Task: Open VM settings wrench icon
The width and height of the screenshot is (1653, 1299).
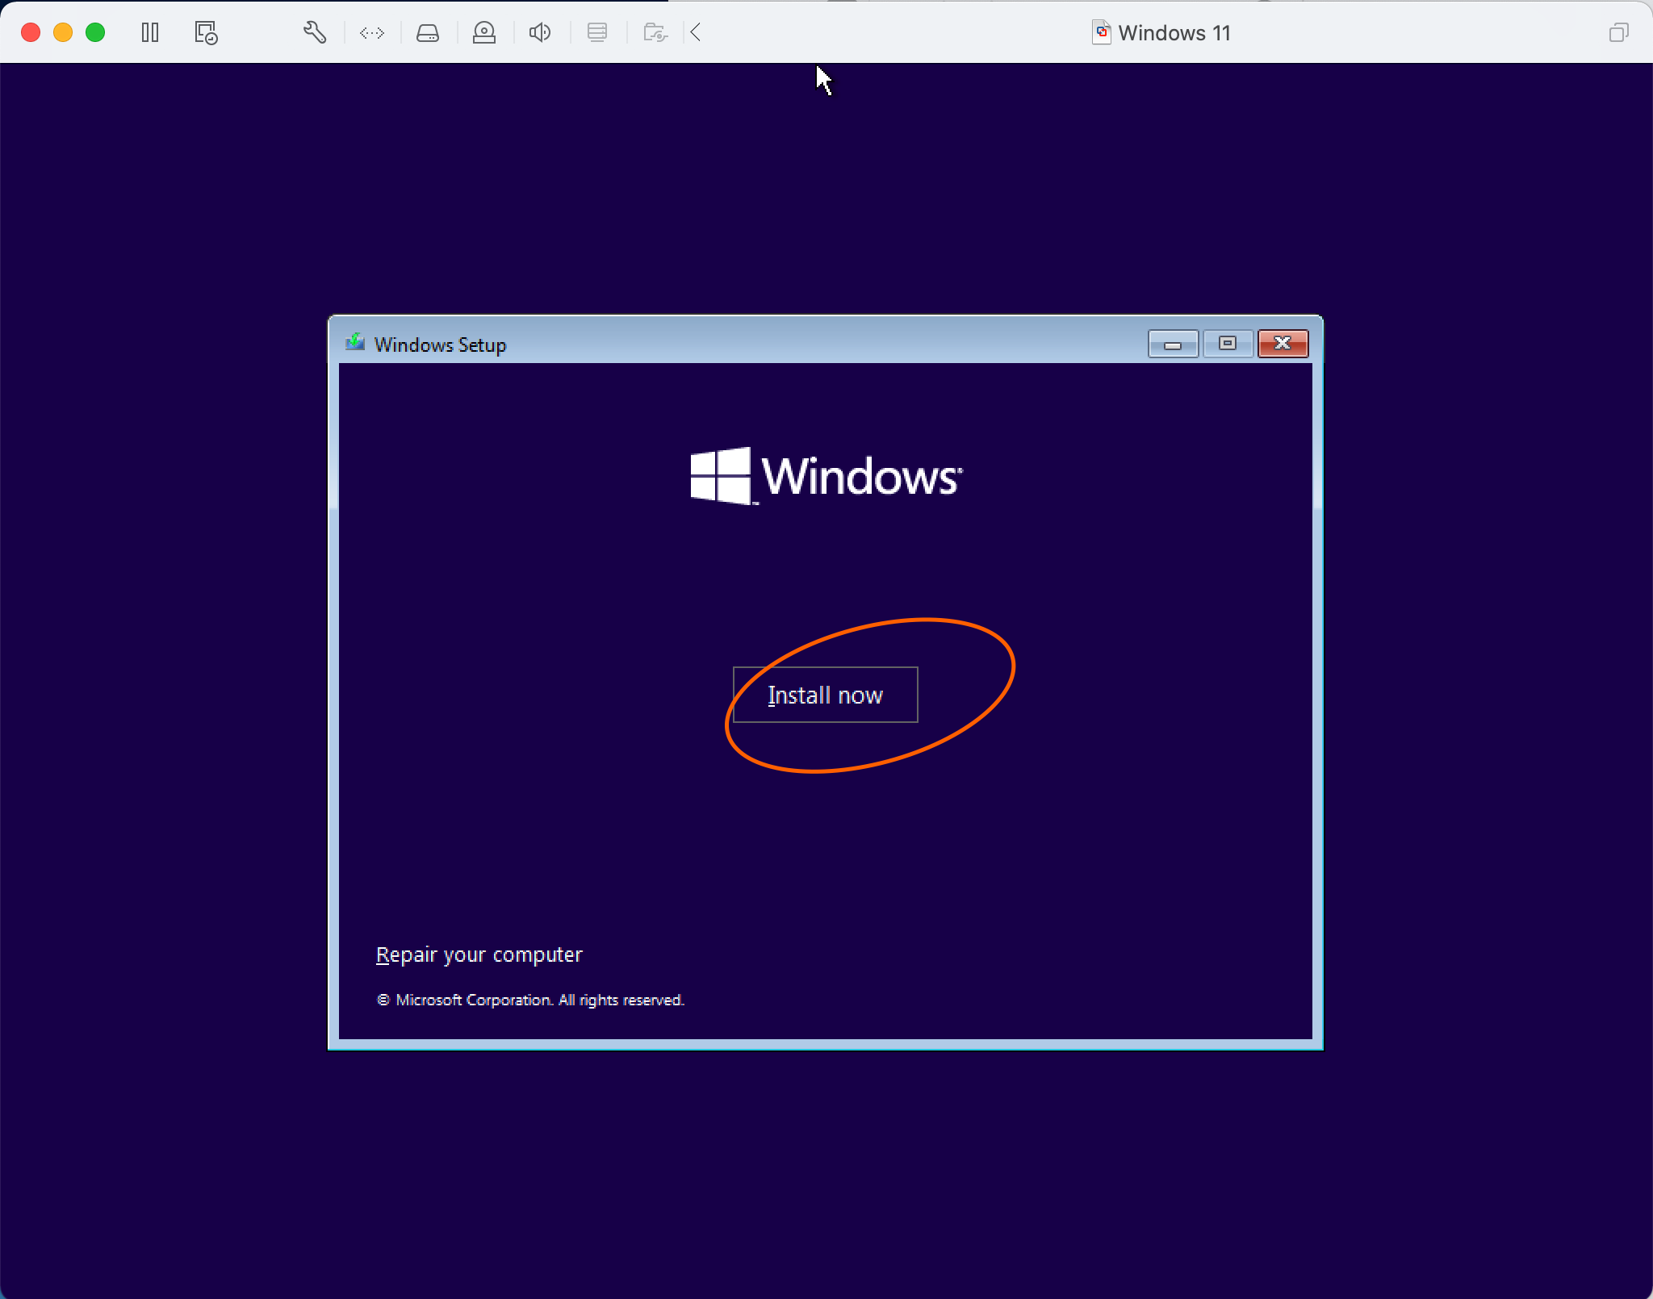Action: coord(315,32)
